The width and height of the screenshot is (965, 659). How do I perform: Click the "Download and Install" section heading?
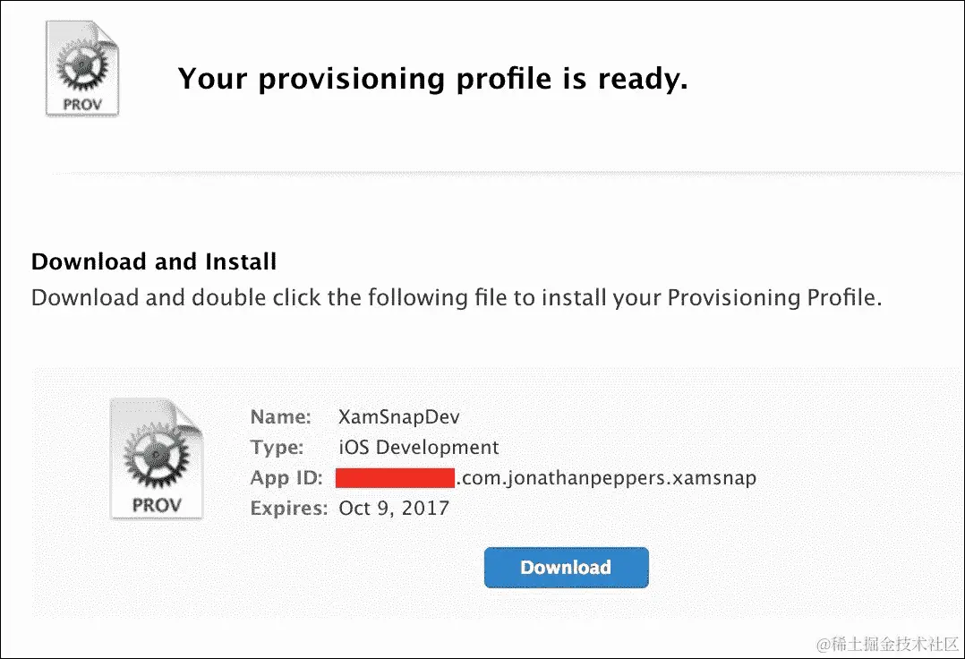point(154,261)
